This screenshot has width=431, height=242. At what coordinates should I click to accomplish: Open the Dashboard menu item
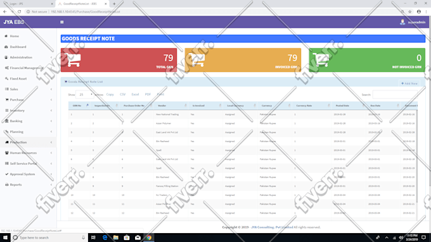[x=18, y=47]
